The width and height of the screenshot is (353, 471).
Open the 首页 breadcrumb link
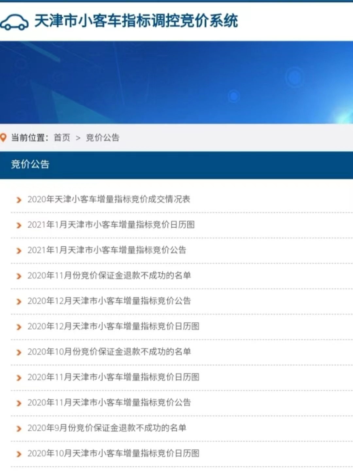(62, 138)
